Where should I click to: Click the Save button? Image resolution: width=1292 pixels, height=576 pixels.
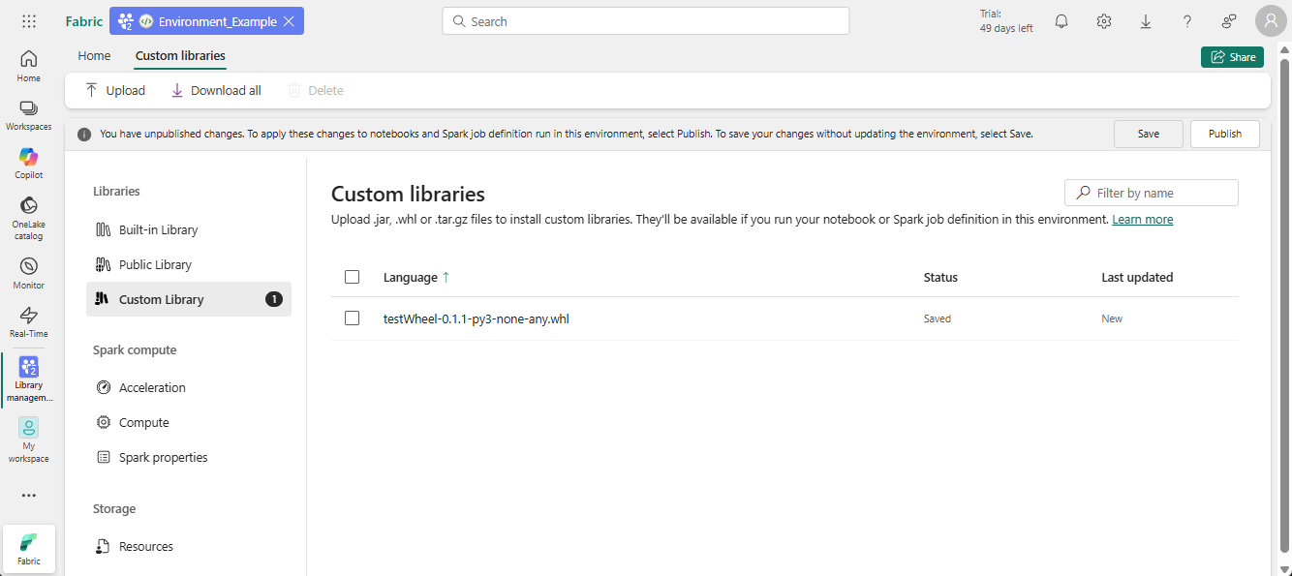[1149, 134]
